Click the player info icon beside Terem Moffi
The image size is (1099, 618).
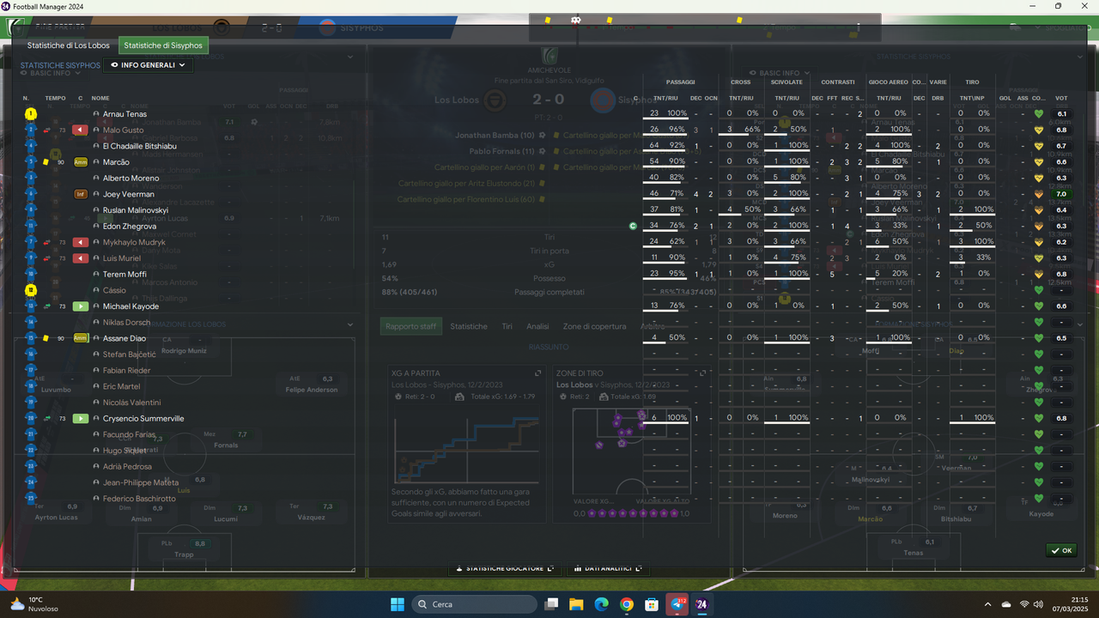(x=96, y=275)
